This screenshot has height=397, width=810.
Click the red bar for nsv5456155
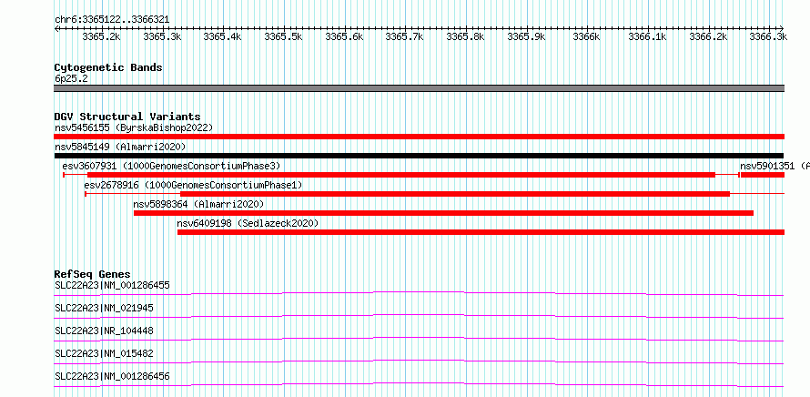419,137
